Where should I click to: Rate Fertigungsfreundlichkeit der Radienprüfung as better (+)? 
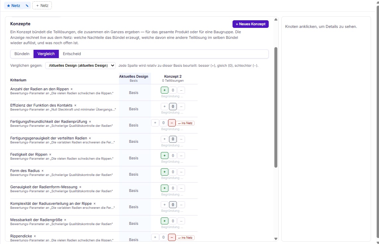(x=155, y=123)
